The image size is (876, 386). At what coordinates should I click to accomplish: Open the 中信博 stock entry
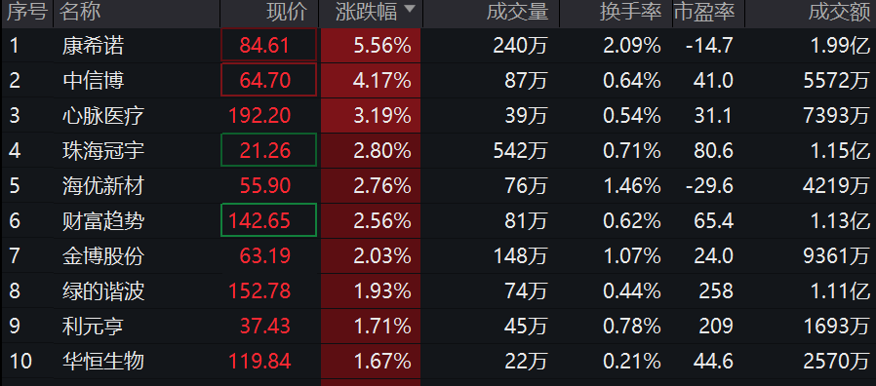(x=438, y=81)
